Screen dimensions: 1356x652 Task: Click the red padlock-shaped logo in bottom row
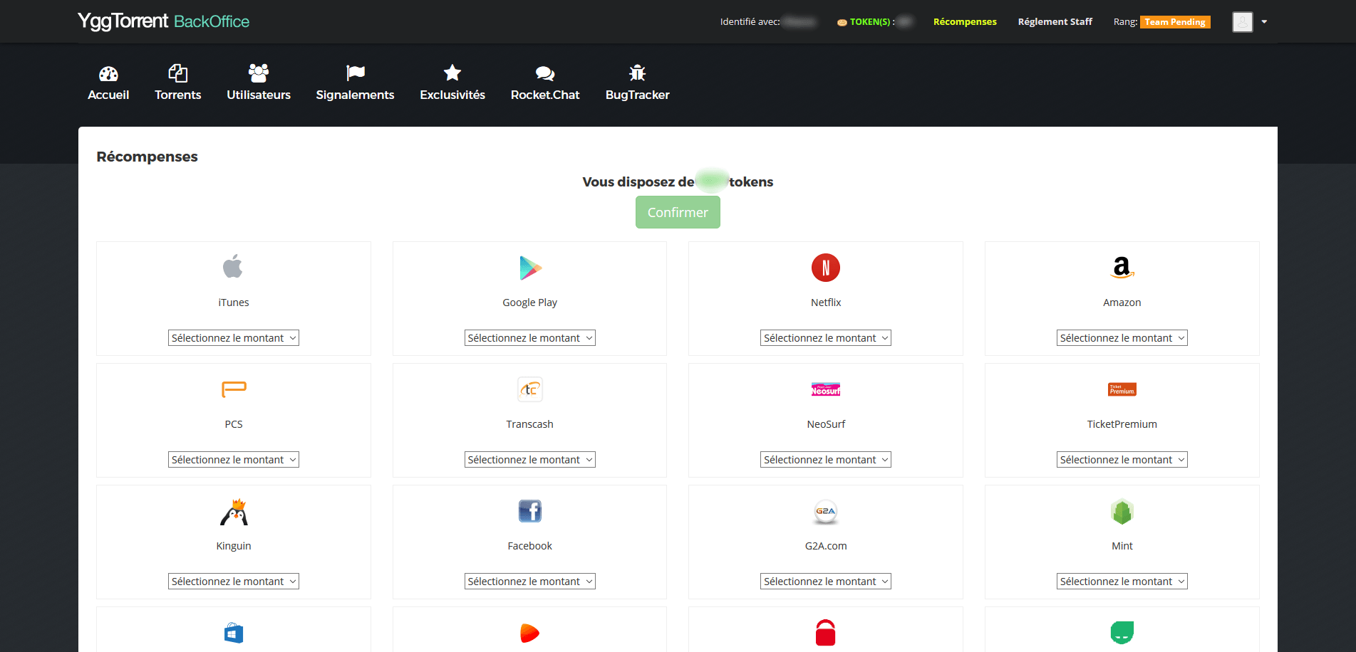[x=825, y=633]
